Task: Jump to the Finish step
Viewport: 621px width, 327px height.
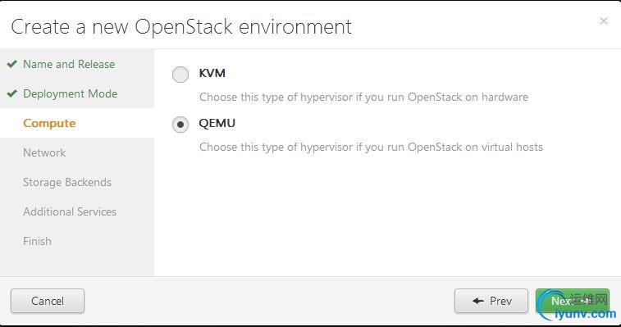Action: (37, 241)
